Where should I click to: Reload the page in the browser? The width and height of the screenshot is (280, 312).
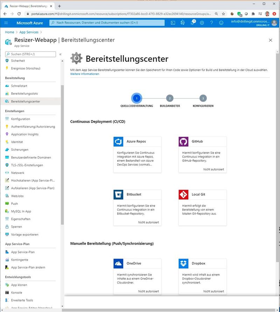19,14
